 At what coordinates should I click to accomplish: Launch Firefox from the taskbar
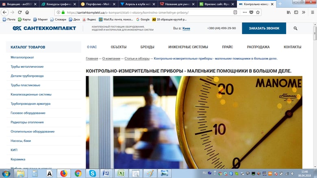point(64,174)
